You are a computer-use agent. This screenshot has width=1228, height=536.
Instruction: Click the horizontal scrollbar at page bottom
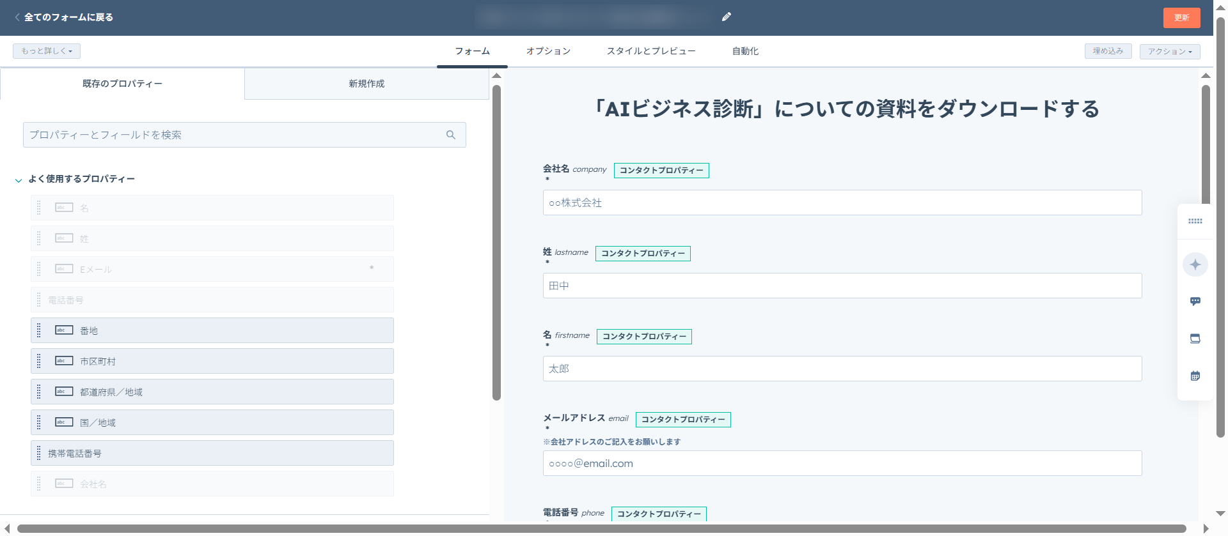(x=601, y=528)
